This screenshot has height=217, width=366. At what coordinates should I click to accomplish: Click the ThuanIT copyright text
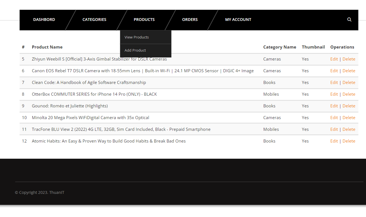coord(39,192)
